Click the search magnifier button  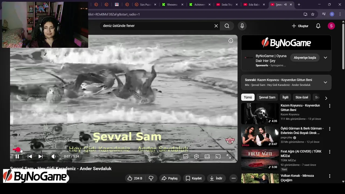(x=227, y=26)
